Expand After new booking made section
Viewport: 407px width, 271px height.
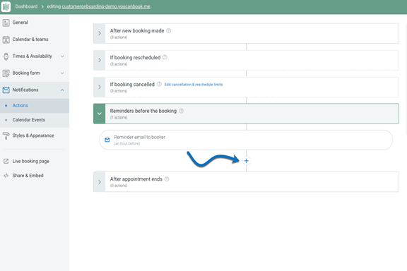click(x=100, y=33)
